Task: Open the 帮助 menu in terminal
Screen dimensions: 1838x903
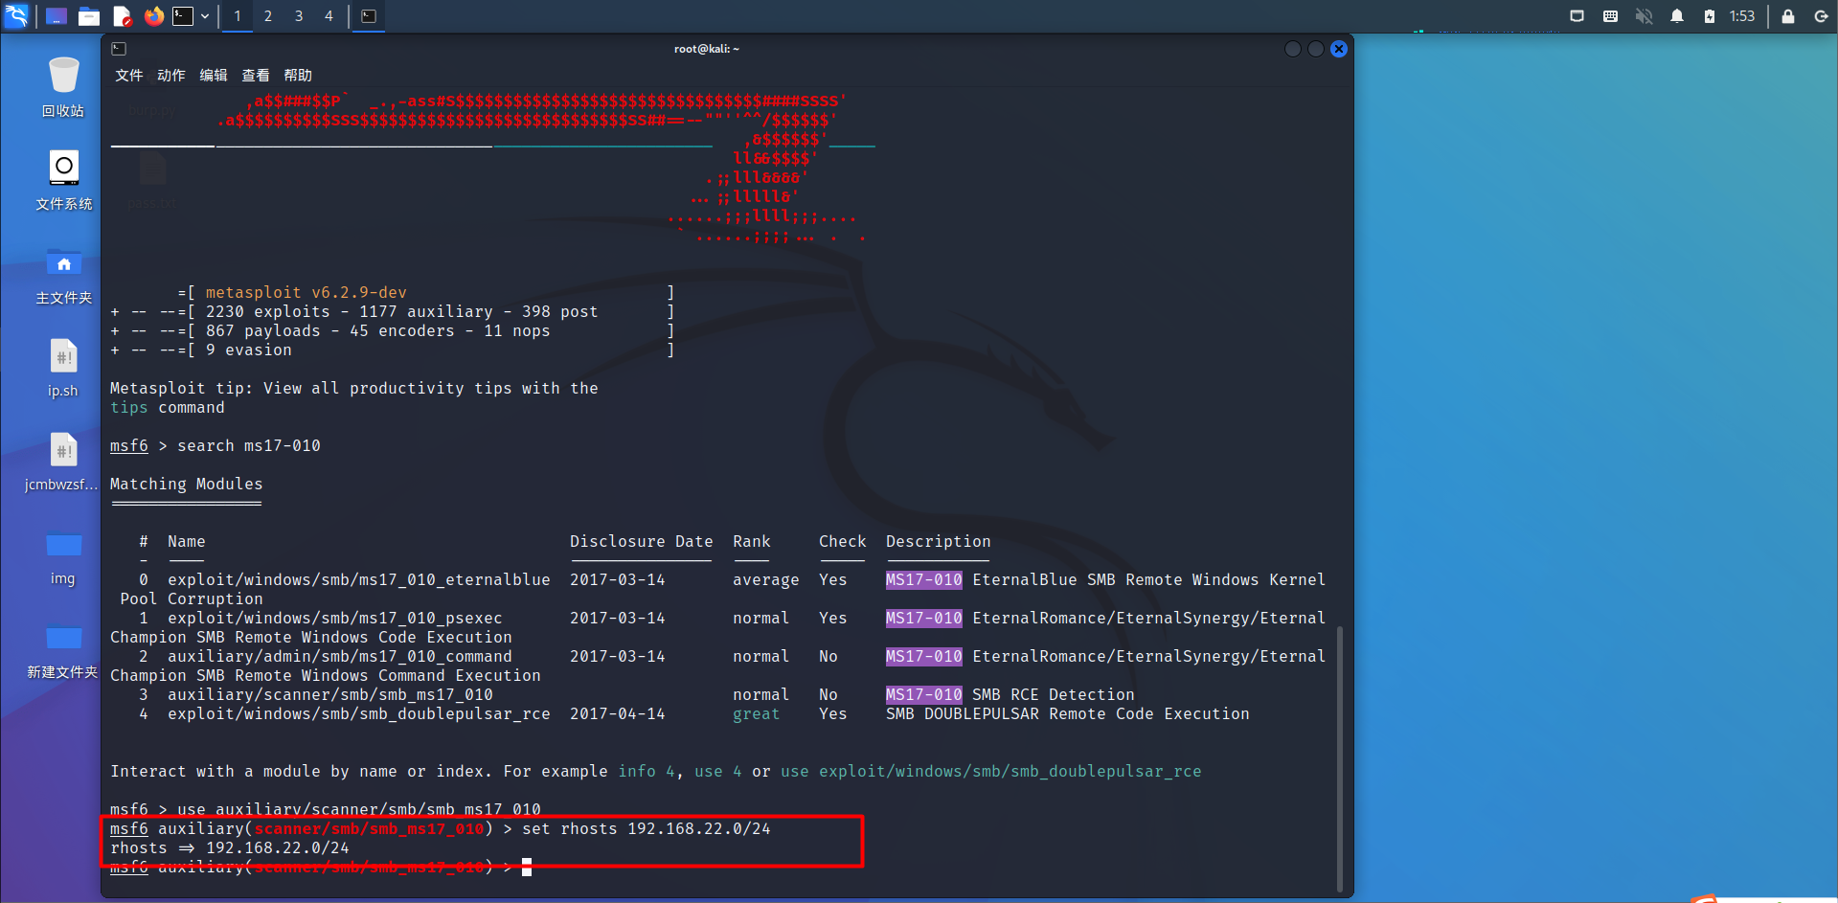Action: 298,76
